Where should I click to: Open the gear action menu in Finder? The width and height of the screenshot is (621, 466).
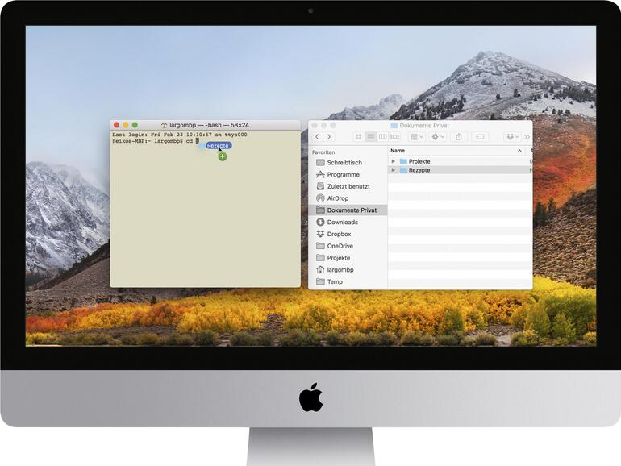(x=438, y=137)
